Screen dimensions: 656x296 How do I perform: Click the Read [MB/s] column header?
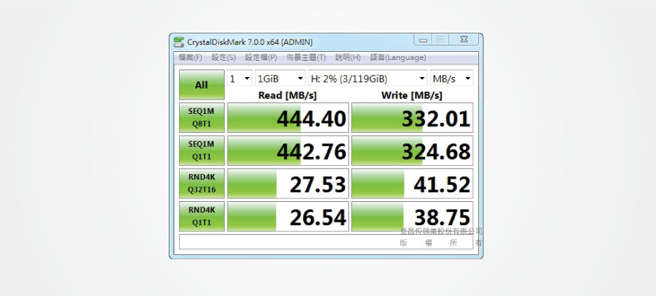tap(288, 95)
